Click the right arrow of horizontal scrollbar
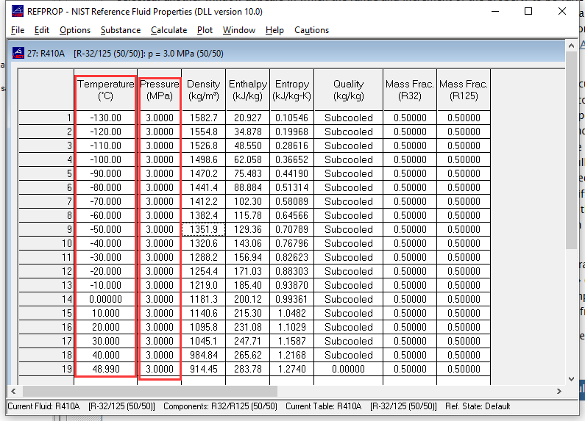585x421 pixels. tap(559, 391)
